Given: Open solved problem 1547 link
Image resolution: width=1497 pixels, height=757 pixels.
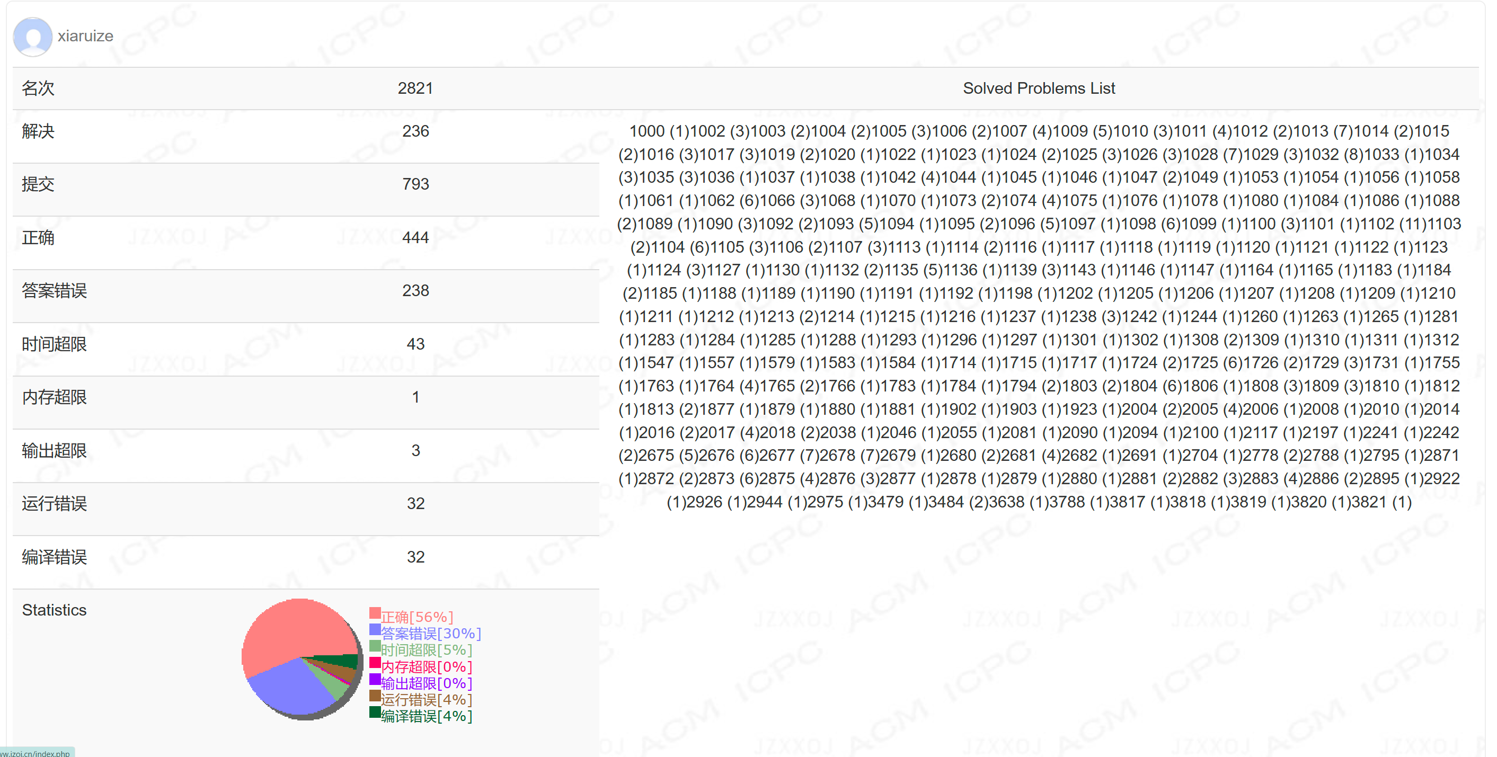Looking at the screenshot, I should point(657,363).
